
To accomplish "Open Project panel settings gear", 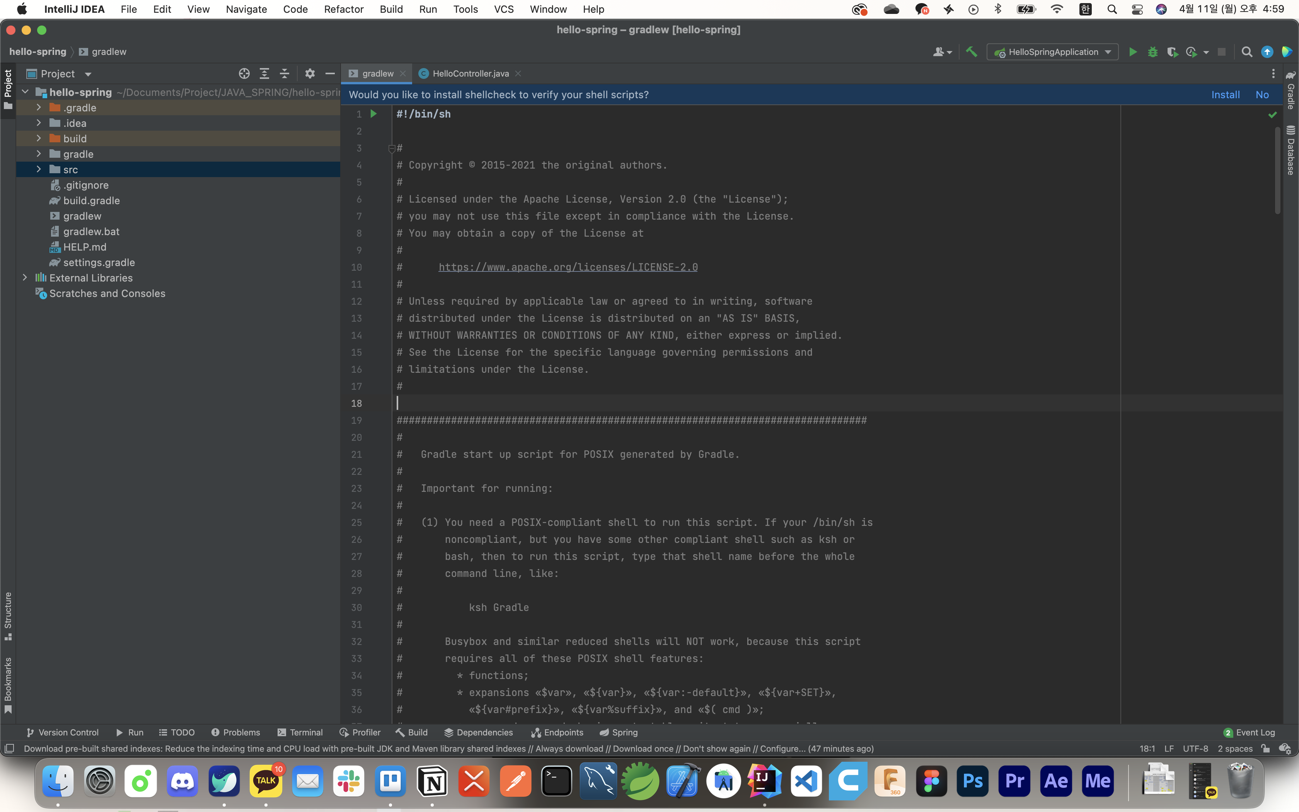I will [310, 73].
